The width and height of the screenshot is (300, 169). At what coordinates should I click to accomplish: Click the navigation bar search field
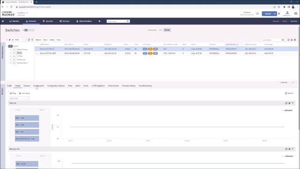coord(116,21)
